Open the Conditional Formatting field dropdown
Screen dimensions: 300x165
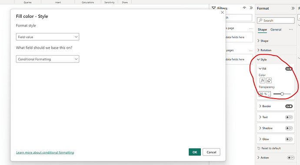click(47, 59)
